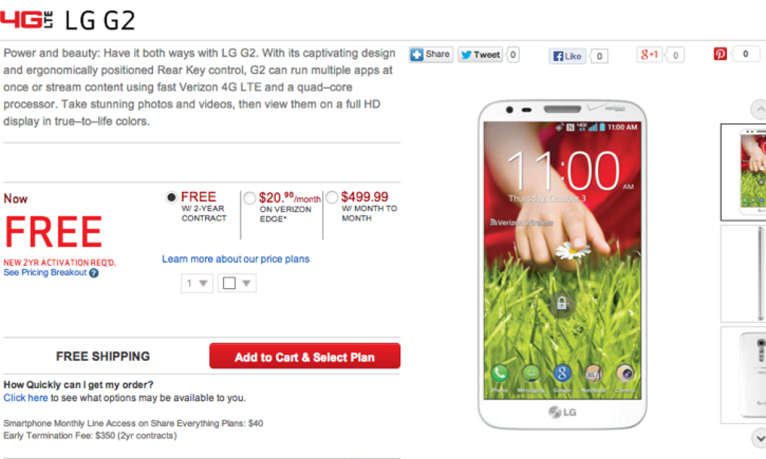The width and height of the screenshot is (766, 459).
Task: Click the Google +1 button
Action: pos(650,55)
